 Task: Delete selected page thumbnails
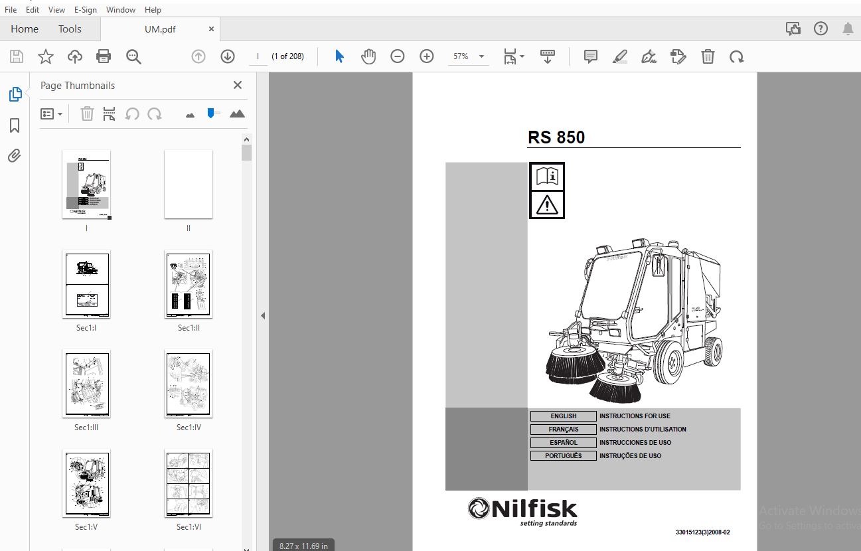(x=87, y=114)
